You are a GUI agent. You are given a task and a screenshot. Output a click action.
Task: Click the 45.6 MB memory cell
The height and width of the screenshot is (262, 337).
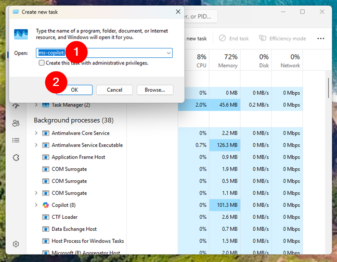coord(225,105)
